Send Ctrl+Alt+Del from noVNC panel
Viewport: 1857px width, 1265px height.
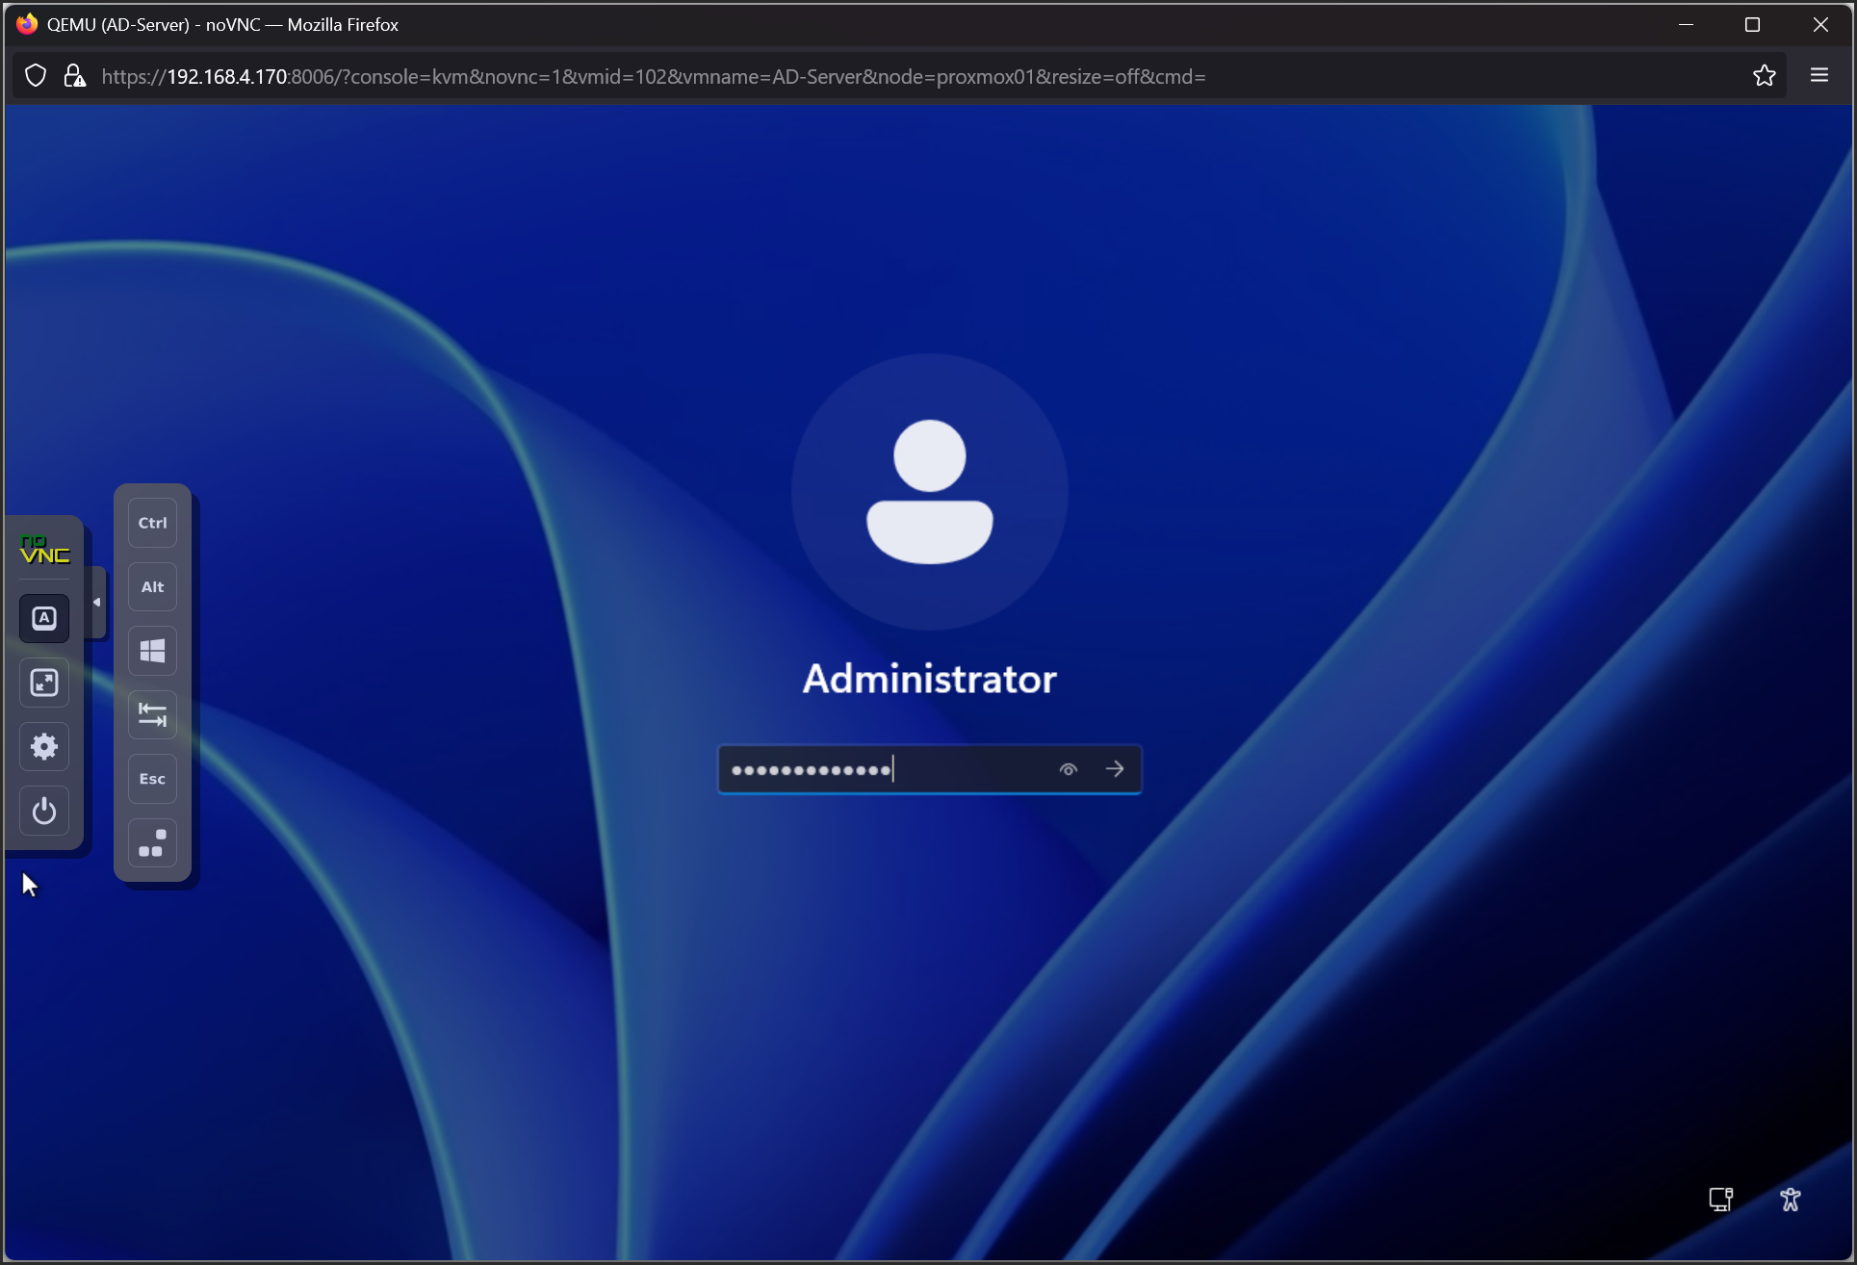tap(152, 843)
